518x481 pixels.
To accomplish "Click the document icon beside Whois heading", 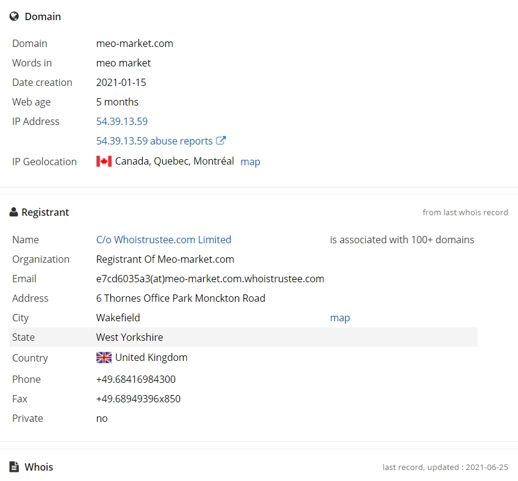I will (14, 467).
